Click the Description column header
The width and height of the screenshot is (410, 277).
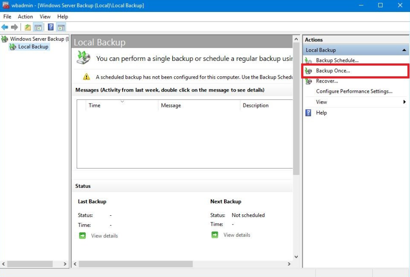pos(266,105)
